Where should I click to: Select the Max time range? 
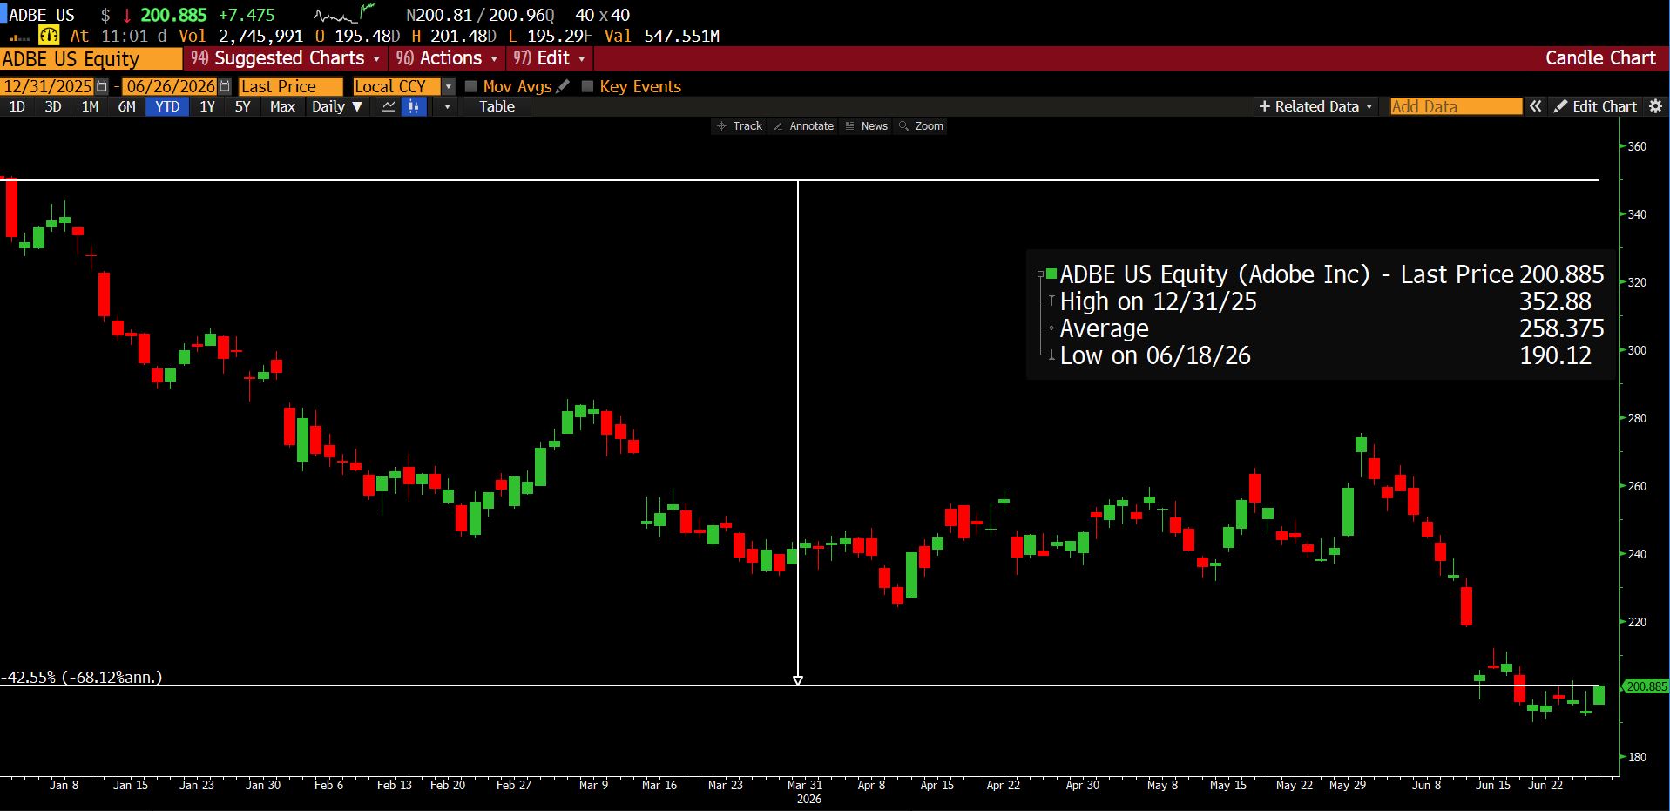pyautogui.click(x=282, y=106)
